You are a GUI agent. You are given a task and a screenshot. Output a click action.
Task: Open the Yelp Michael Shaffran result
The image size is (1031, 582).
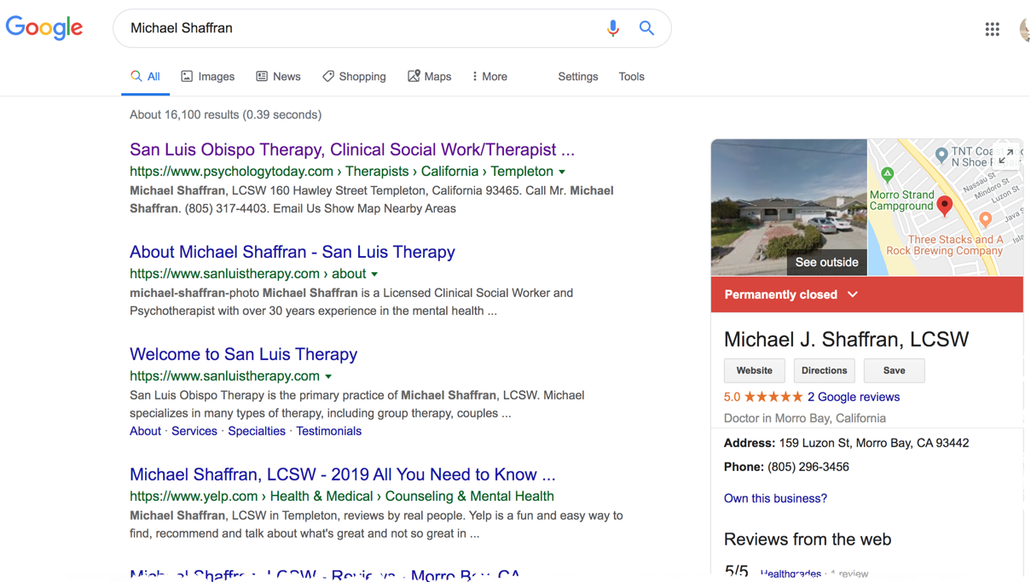tap(343, 474)
